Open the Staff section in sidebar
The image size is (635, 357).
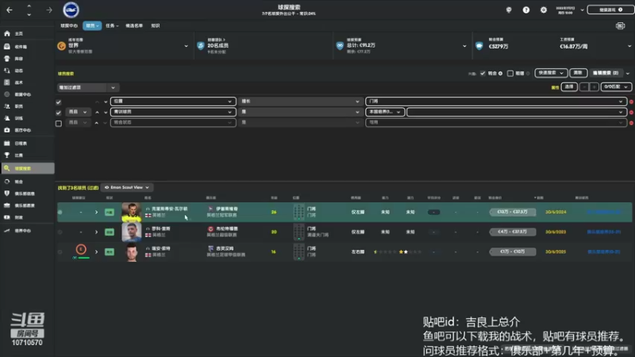coord(7,106)
